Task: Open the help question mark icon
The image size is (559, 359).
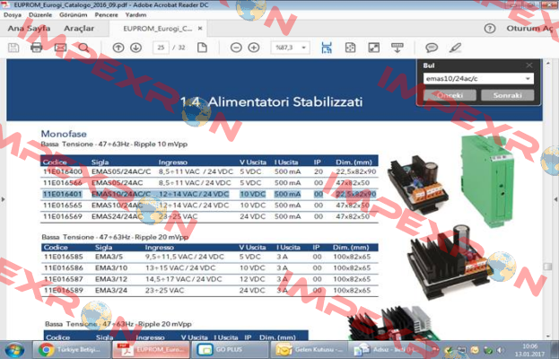Action: 490,29
